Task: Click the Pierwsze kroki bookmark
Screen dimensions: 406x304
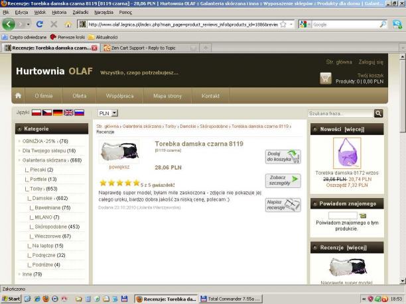Action: (x=68, y=37)
